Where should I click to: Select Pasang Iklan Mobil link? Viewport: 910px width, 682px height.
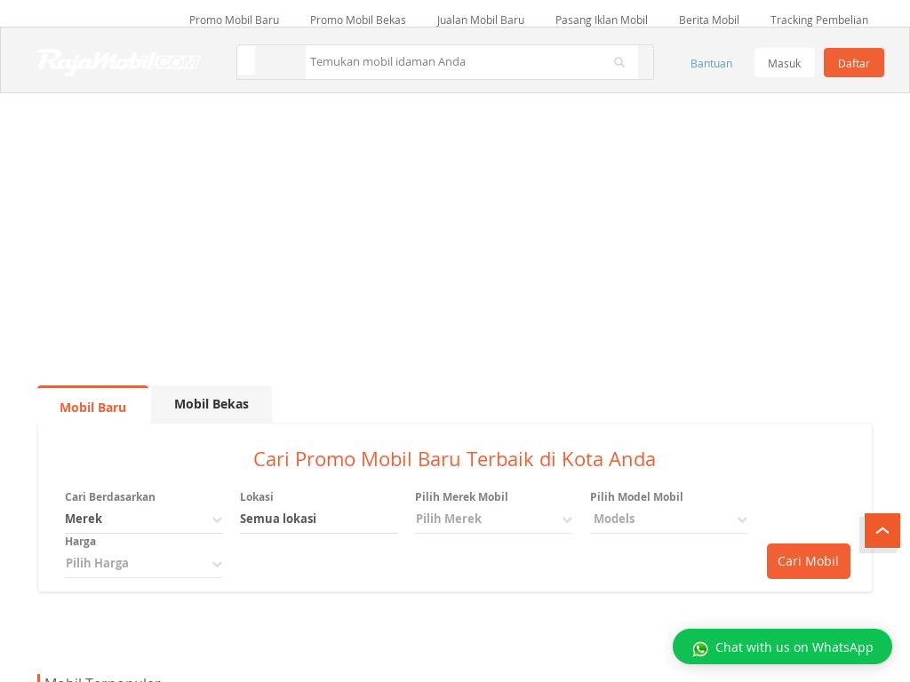click(601, 20)
